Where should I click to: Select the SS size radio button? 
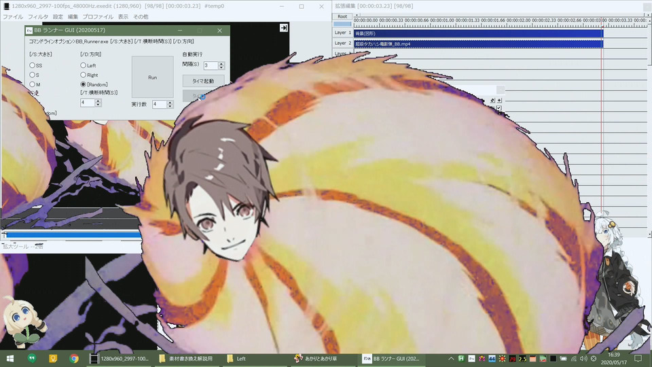pyautogui.click(x=32, y=65)
